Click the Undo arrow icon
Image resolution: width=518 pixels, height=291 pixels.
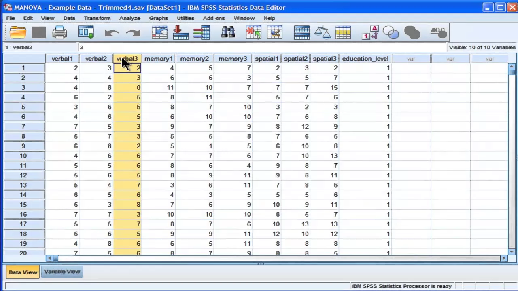click(x=112, y=33)
